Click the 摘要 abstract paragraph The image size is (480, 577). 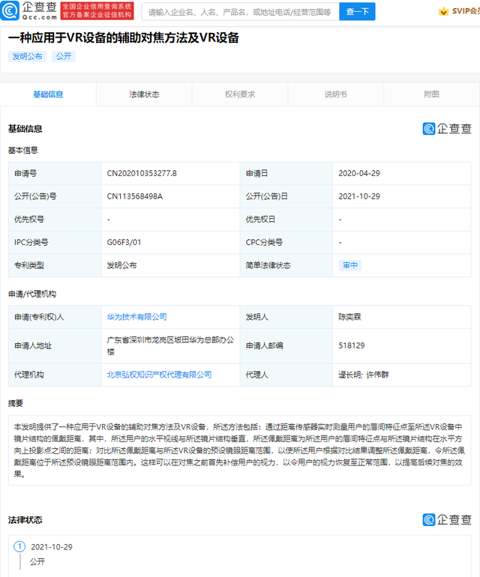pyautogui.click(x=239, y=450)
